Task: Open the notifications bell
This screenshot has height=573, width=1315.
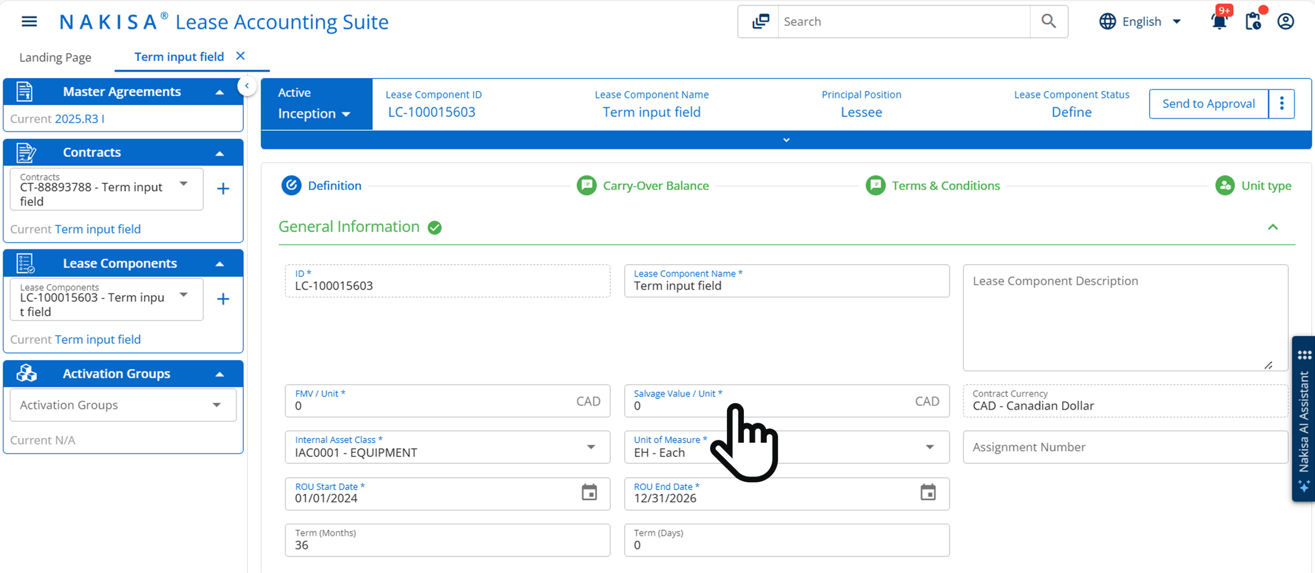Action: [1219, 22]
